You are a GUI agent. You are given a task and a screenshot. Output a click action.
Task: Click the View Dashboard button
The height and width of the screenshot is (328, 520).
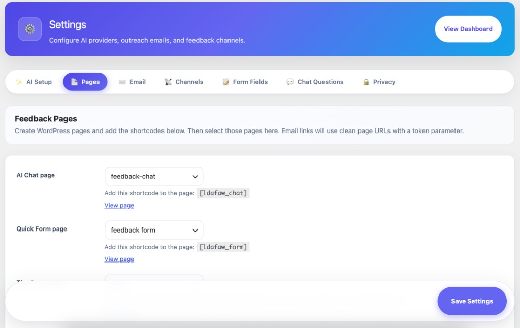pos(468,29)
